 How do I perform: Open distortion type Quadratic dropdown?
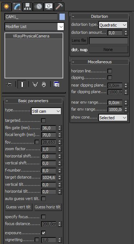tap(113, 25)
